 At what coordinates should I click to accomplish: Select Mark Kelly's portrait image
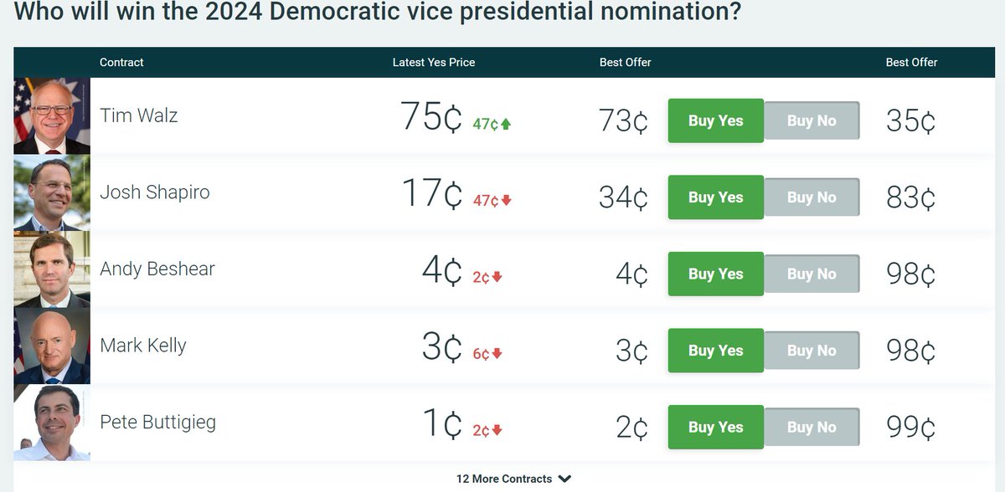(52, 346)
